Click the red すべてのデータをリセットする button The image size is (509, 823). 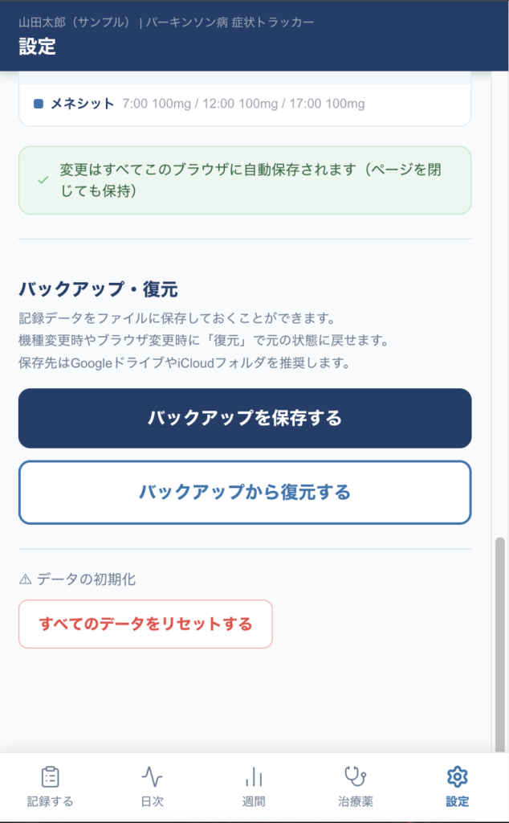click(x=145, y=624)
